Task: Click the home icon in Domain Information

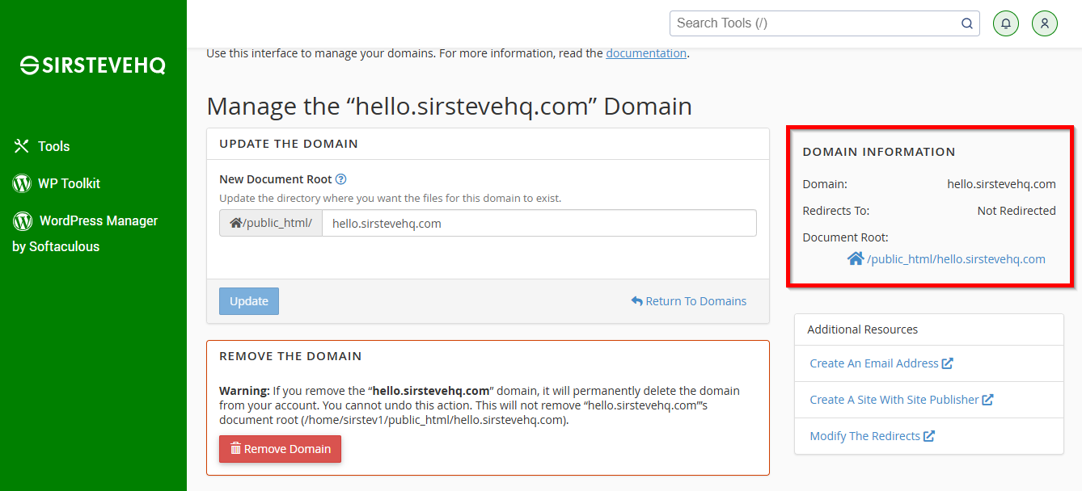Action: point(856,259)
